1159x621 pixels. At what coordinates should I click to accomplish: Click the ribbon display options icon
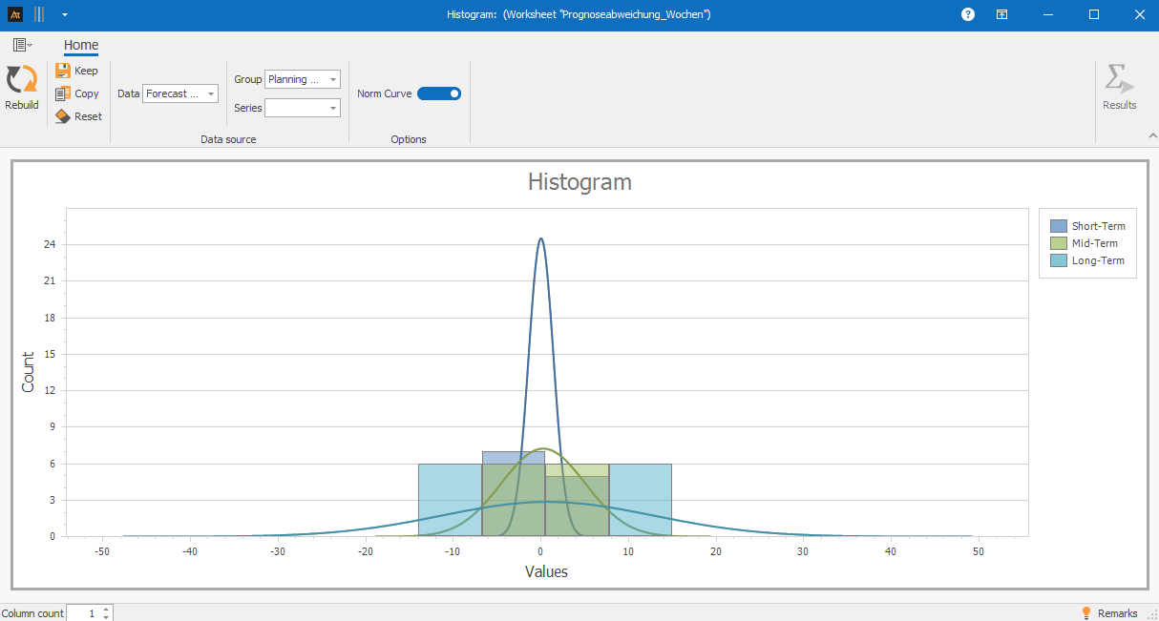point(1001,14)
